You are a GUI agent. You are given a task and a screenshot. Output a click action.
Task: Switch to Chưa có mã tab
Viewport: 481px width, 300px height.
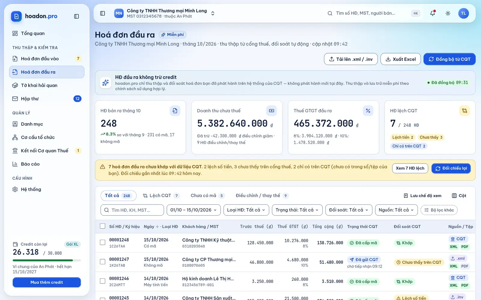tap(208, 196)
